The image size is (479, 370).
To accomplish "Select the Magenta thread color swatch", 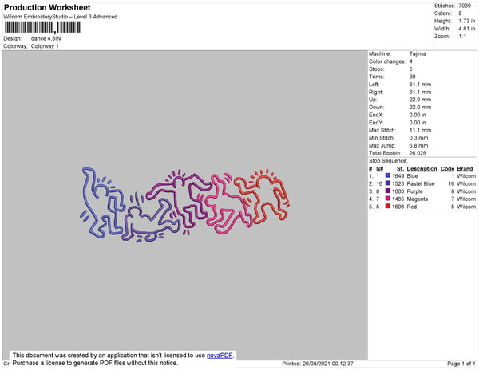I will [x=388, y=199].
